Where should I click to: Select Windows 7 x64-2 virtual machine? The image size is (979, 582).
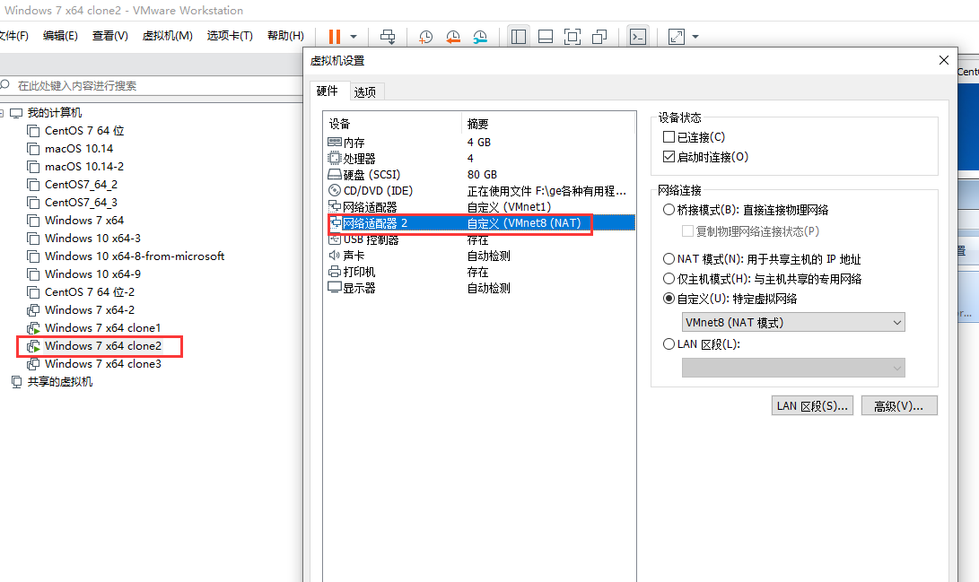click(89, 310)
